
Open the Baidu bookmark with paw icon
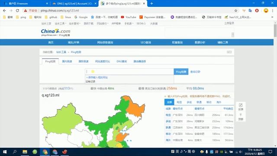click(x=104, y=17)
